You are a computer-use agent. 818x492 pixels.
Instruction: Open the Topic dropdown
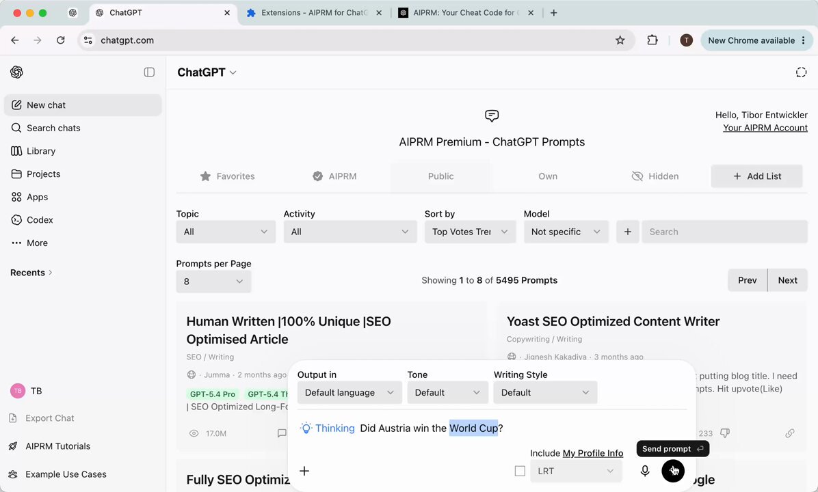226,232
